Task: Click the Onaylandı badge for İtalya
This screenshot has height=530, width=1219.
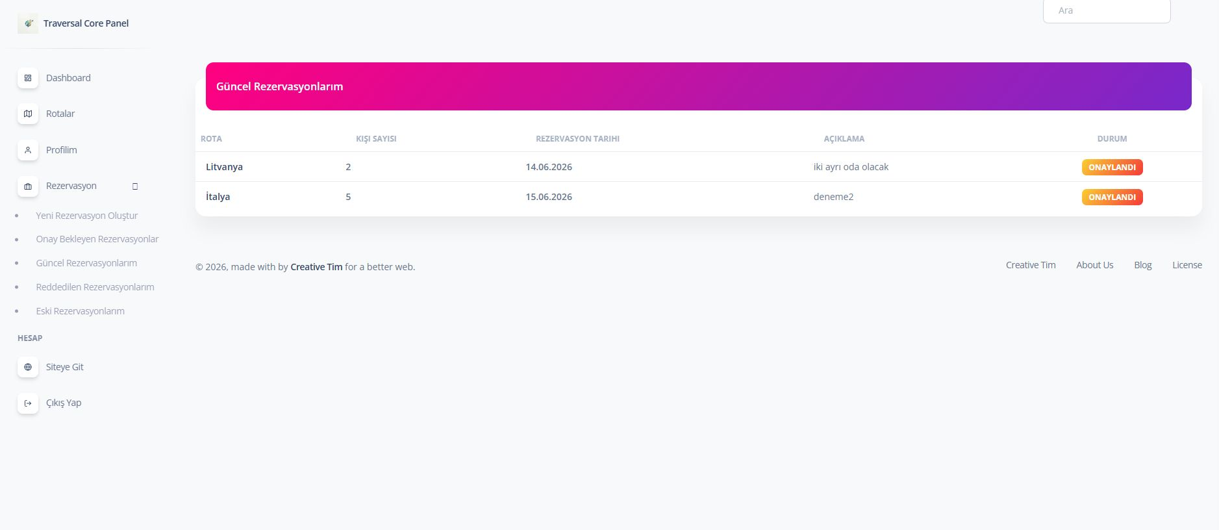Action: click(1112, 197)
